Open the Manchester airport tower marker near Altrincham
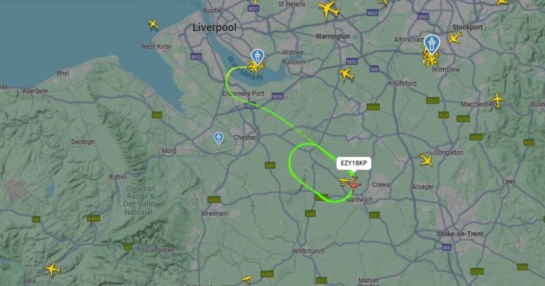 click(432, 44)
